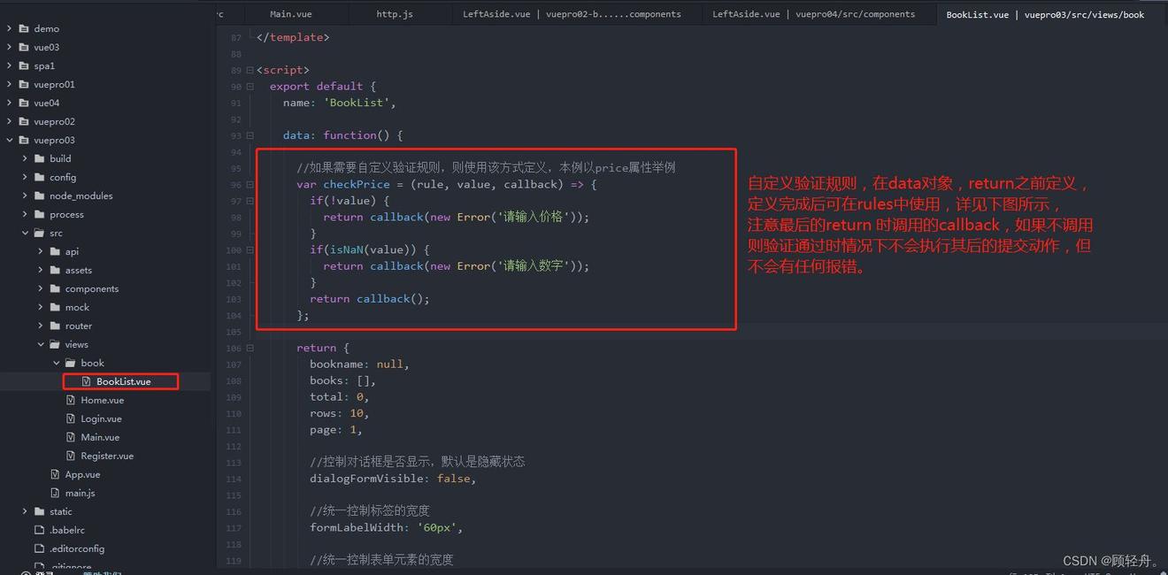1168x575 pixels.
Task: Switch to the Main.vue editor tab
Action: (290, 14)
